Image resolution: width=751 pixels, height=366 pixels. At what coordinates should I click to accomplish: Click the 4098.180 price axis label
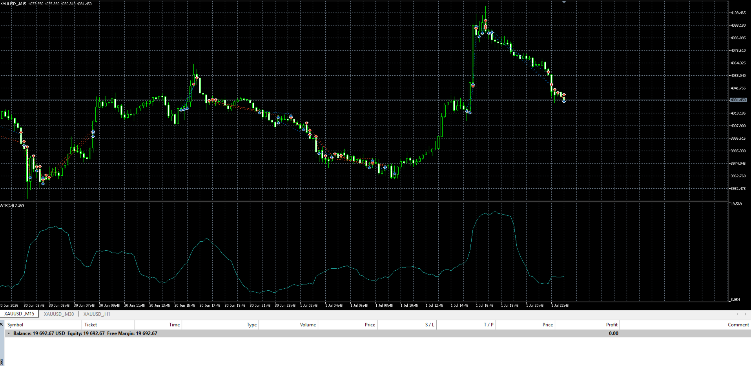pos(738,25)
